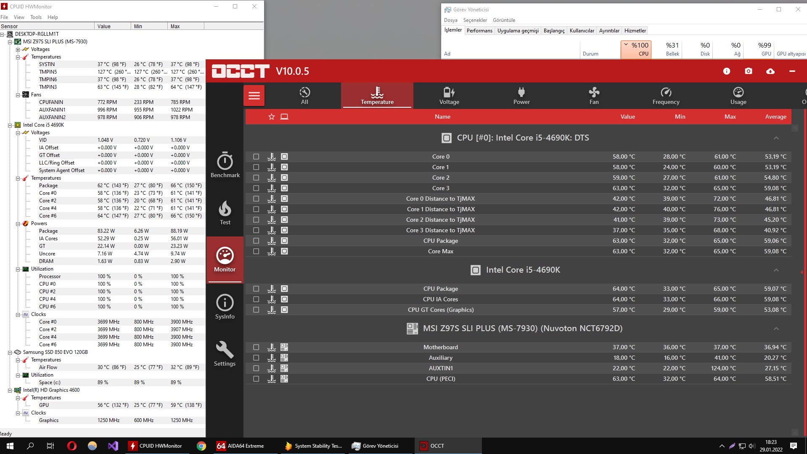Open Performans tab in Görev Yöneticisi

(479, 30)
